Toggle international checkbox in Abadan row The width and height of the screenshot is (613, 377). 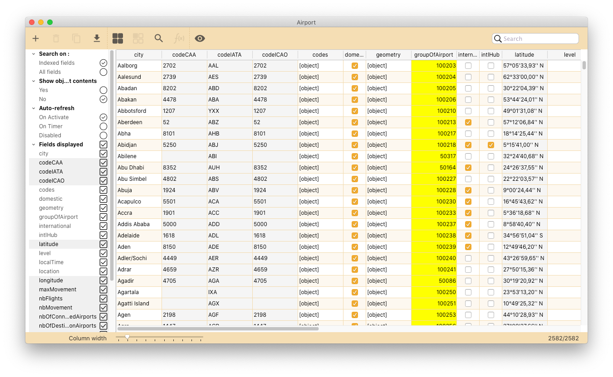[468, 88]
